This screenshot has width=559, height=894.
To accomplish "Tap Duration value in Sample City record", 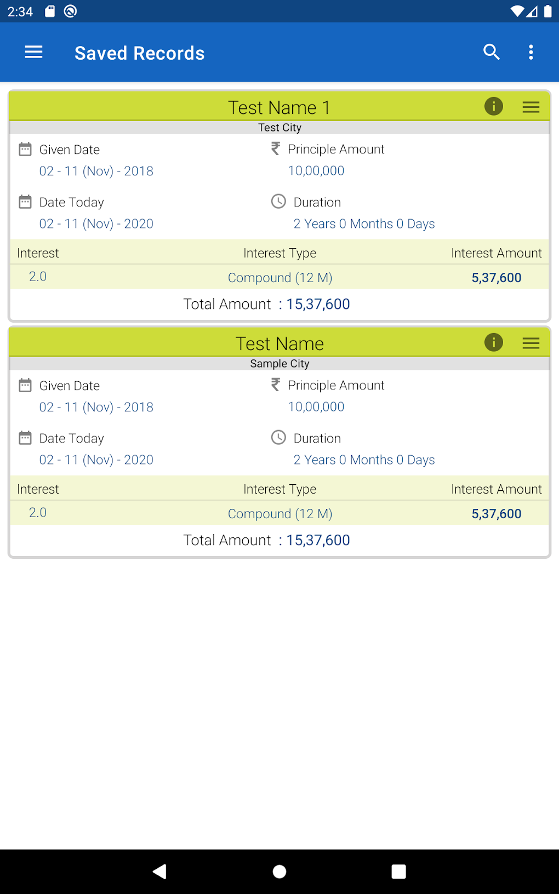I will [364, 460].
